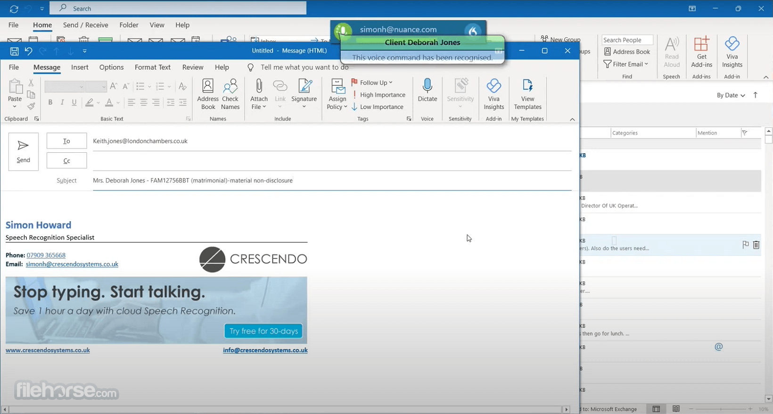Screen dimensions: 773x414
Task: Open the simonh@crescendosystems.co.uk email link
Action: coord(72,264)
